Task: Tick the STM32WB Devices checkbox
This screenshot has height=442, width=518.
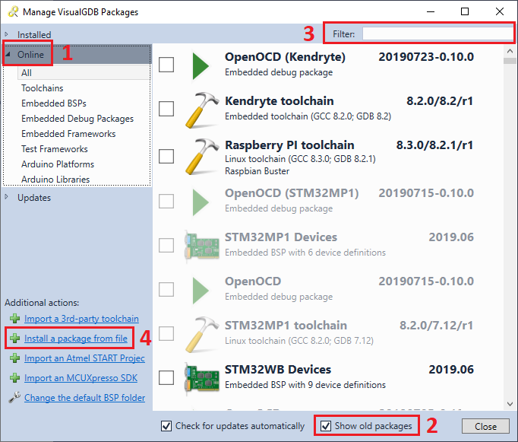Action: (x=166, y=377)
